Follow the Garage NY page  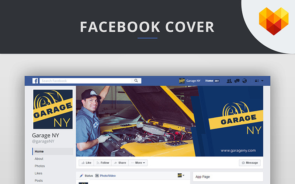103,163
